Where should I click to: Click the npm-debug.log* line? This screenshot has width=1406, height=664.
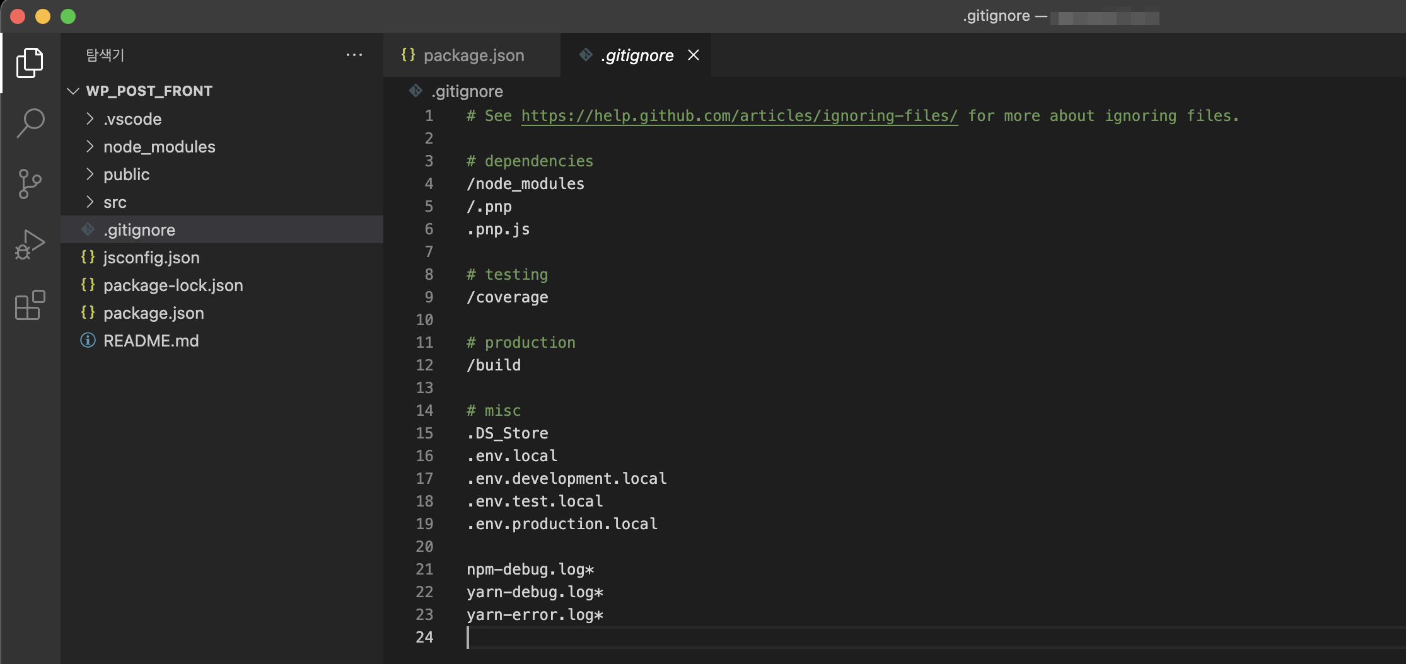point(530,570)
